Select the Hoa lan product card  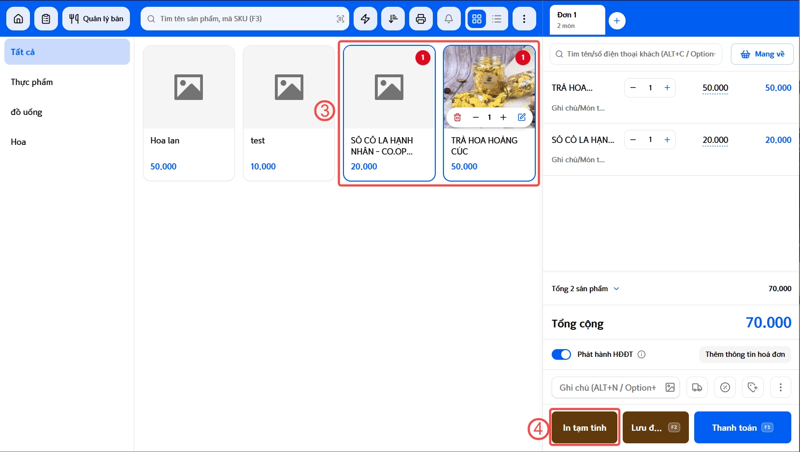click(x=189, y=113)
